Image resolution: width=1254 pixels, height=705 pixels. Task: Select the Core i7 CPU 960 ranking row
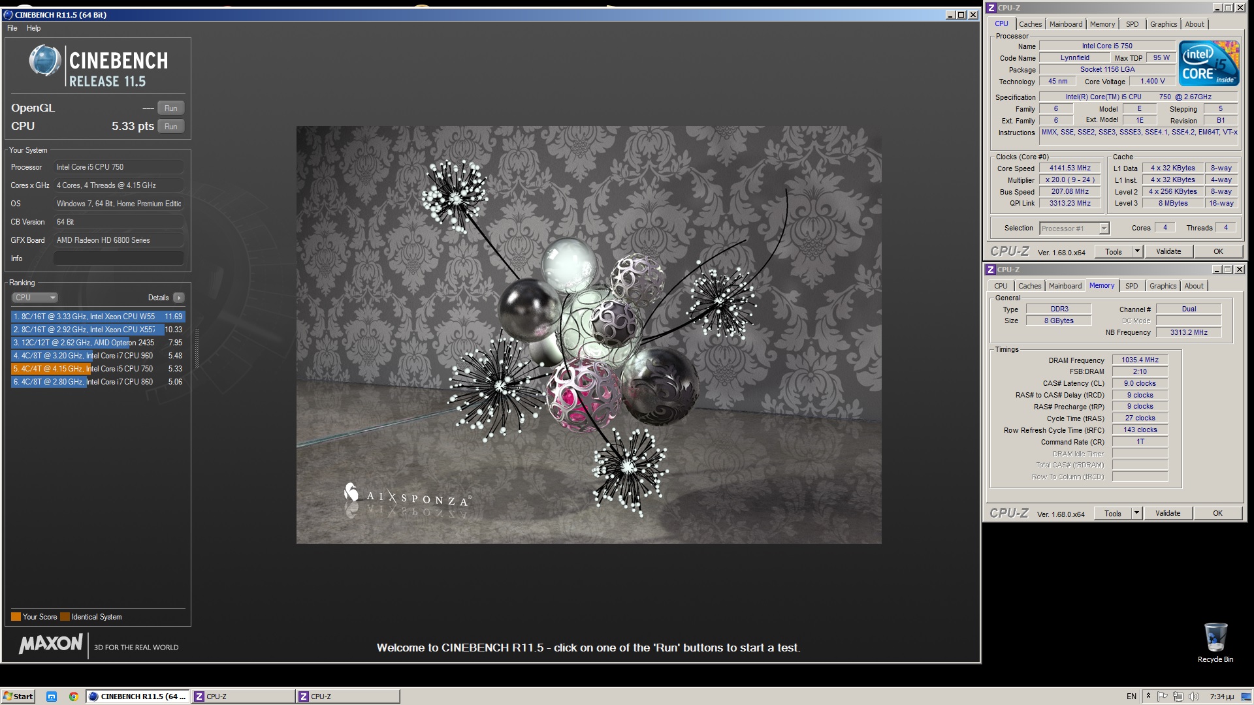[98, 356]
